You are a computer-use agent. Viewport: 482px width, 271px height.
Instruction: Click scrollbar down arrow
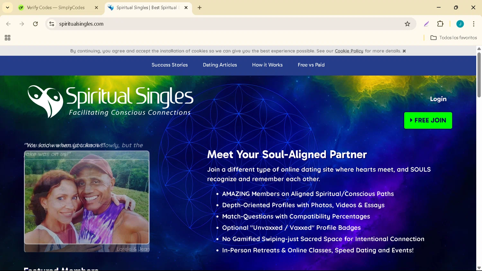click(x=479, y=268)
